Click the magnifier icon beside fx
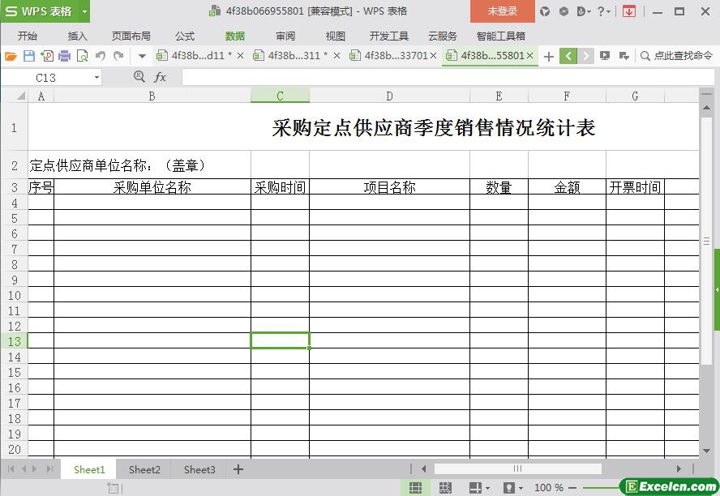 click(139, 77)
